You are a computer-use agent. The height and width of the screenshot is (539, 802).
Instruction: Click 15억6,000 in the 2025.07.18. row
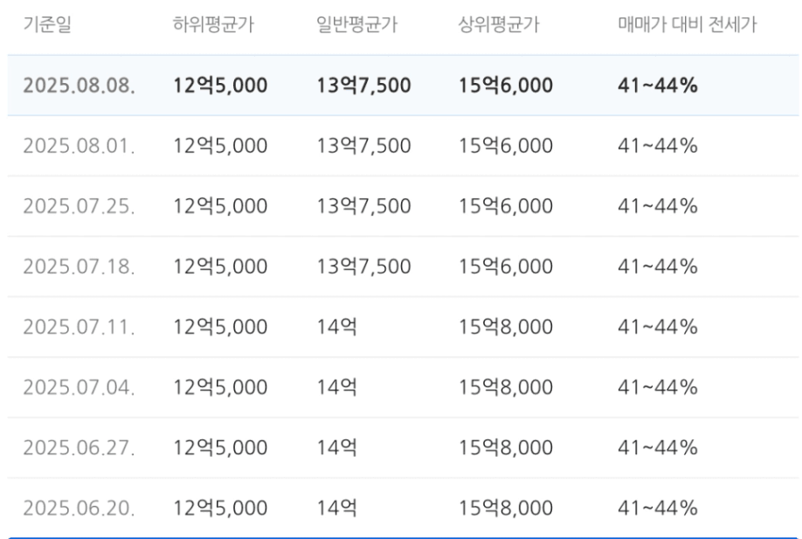505,266
